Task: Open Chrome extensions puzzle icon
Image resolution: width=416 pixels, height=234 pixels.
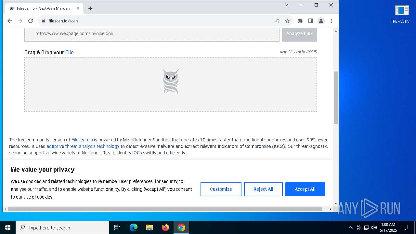Action: 300,21
